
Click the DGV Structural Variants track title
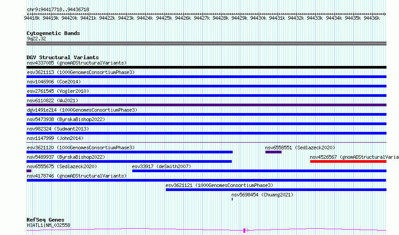point(63,57)
